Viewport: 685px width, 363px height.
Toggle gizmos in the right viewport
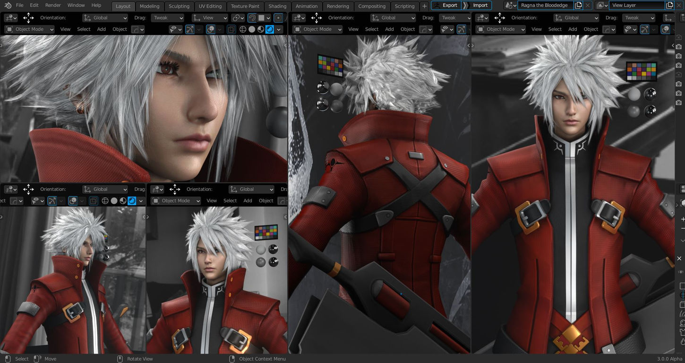[x=645, y=29]
